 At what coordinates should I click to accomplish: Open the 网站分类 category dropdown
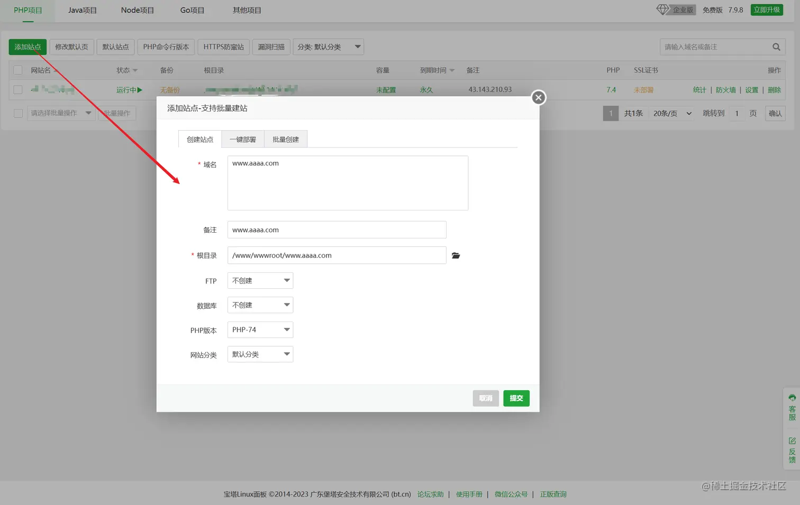pos(260,354)
